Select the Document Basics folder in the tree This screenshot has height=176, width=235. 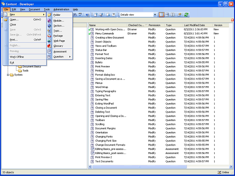pyautogui.click(x=32, y=67)
